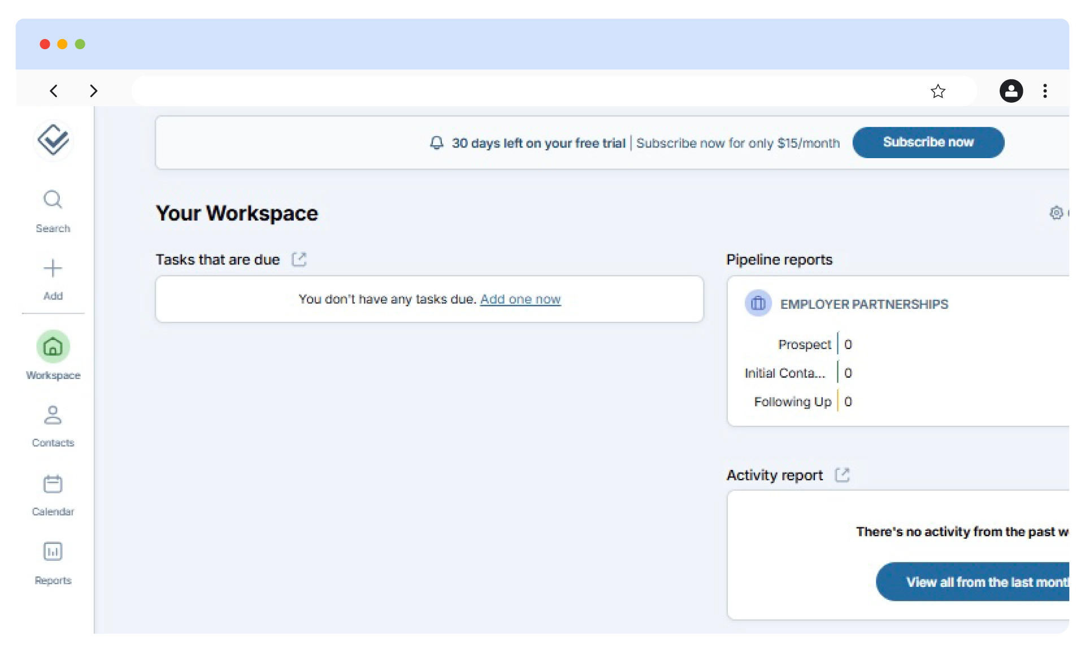1085x649 pixels.
Task: Open browser profile account icon
Action: pos(1011,91)
